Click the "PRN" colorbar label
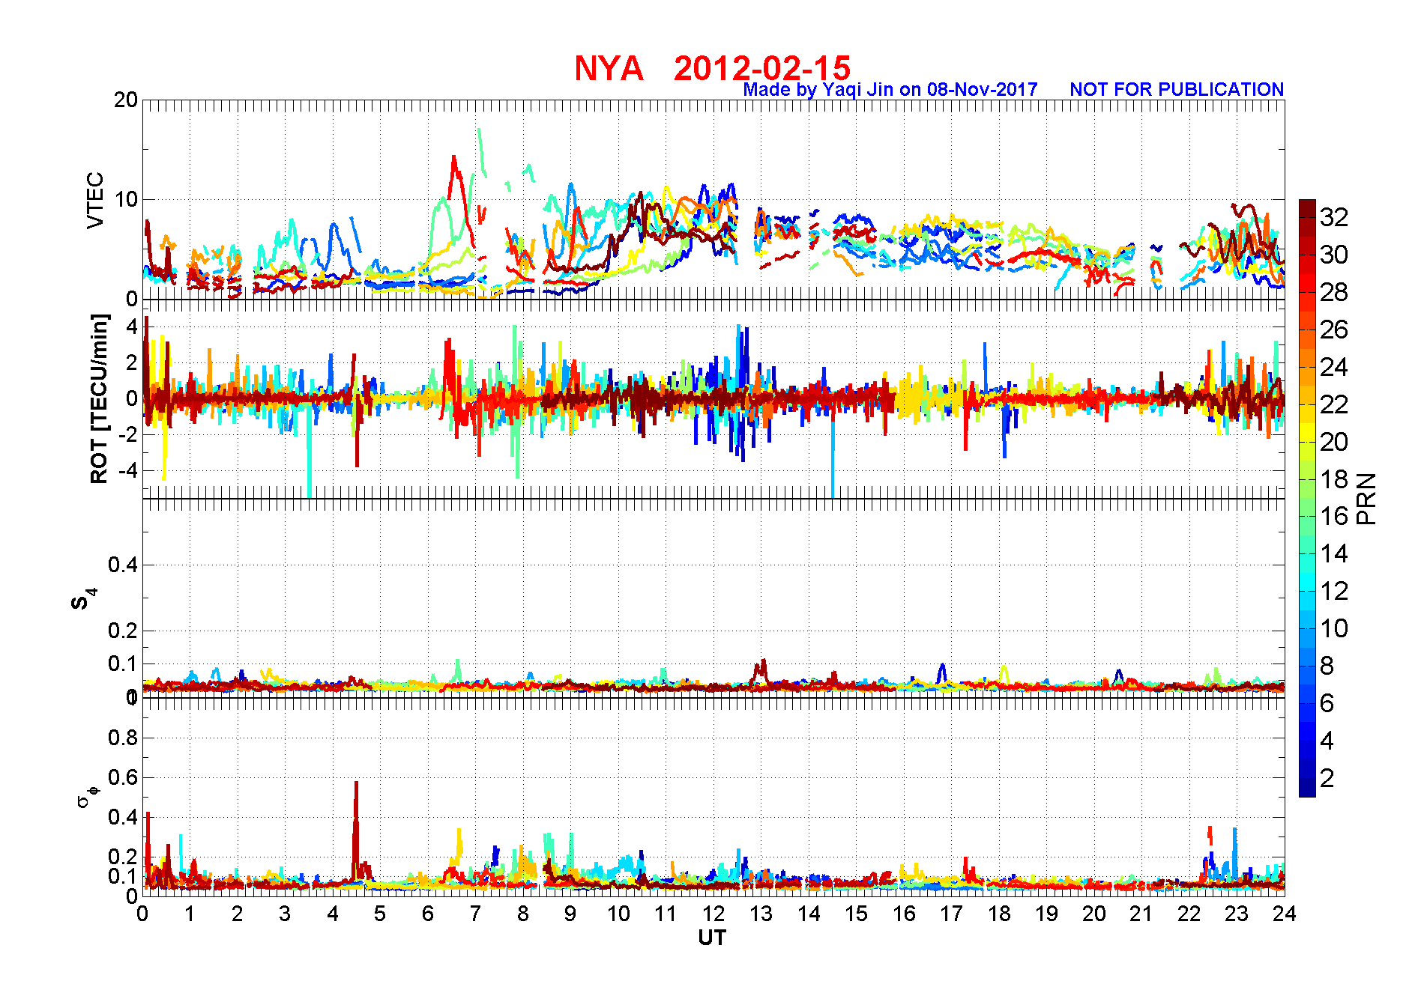Image resolution: width=1427 pixels, height=996 pixels. (1367, 498)
